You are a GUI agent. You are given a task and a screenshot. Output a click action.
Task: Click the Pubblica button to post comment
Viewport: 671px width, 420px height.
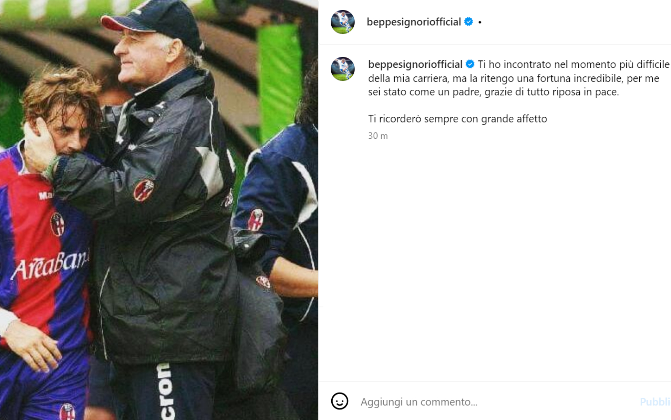pos(655,402)
